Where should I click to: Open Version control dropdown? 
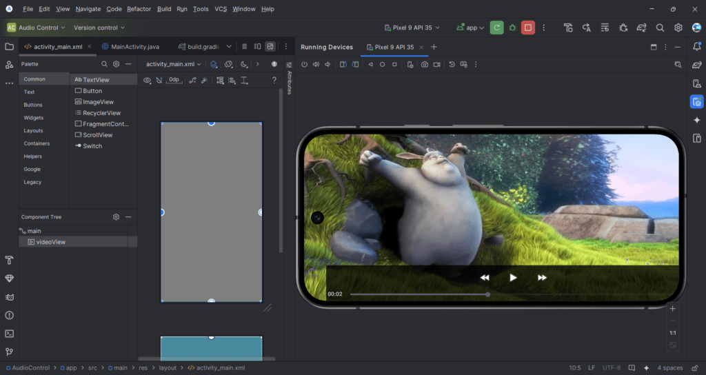(x=99, y=28)
